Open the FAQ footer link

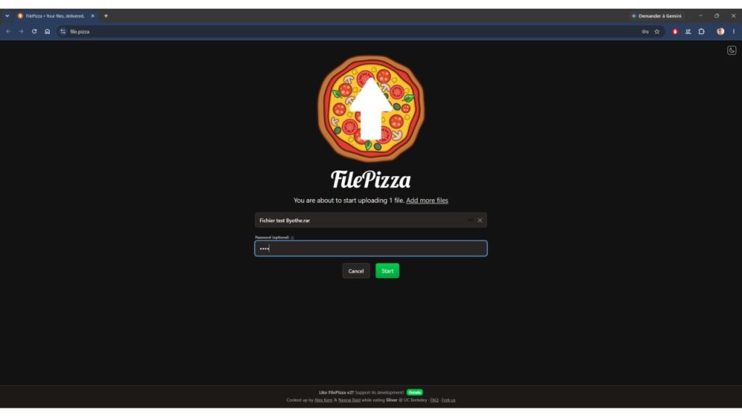point(434,400)
